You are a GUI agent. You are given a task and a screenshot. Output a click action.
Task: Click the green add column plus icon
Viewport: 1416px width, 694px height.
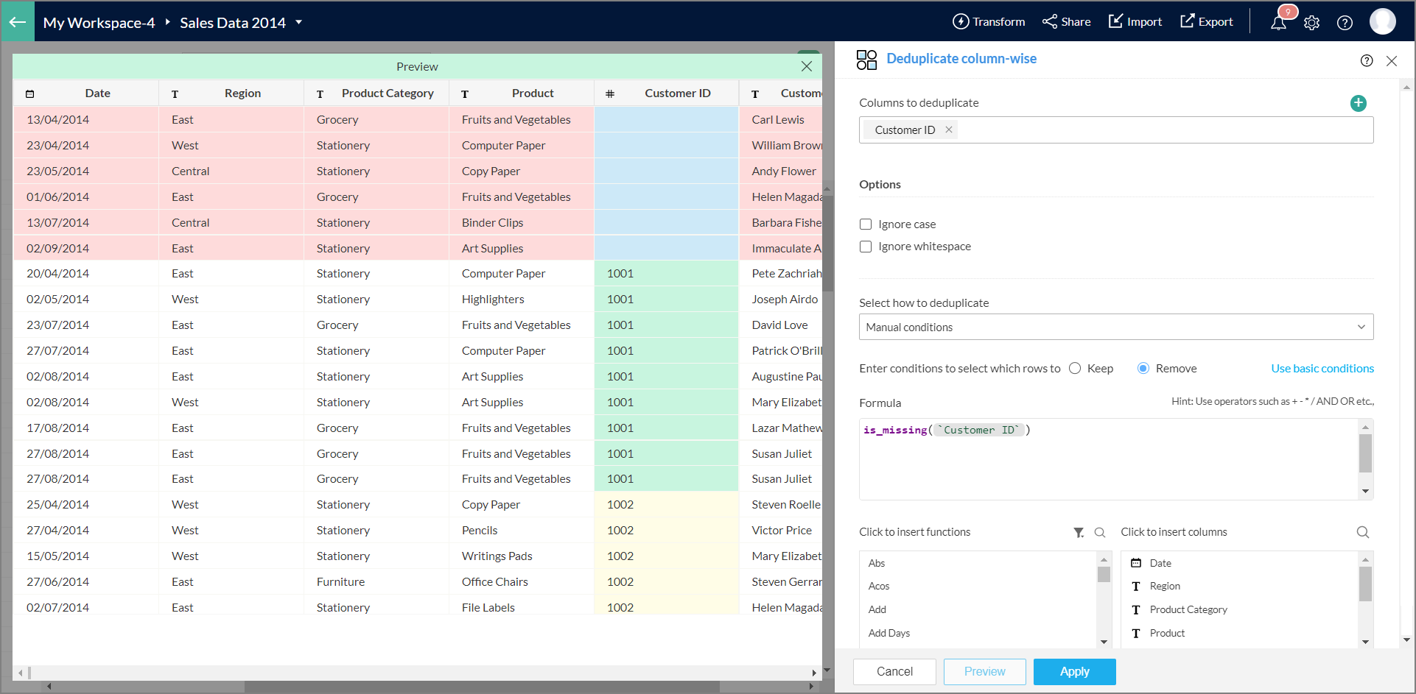[x=1358, y=103]
